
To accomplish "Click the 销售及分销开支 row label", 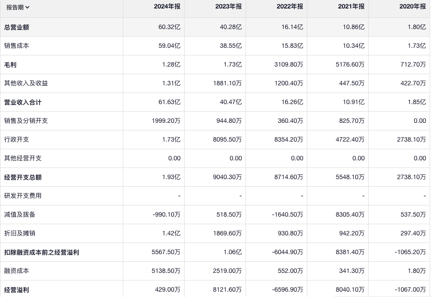I will tap(26, 121).
